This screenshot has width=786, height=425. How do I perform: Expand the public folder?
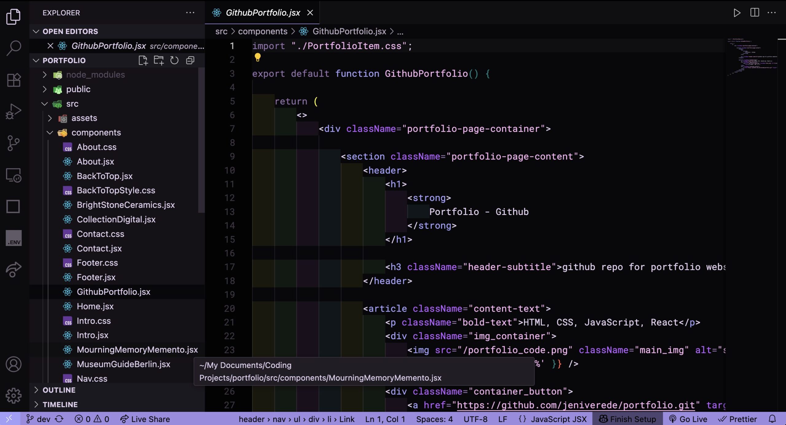coord(78,89)
